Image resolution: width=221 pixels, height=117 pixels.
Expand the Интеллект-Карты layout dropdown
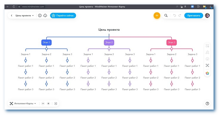coord(23,104)
